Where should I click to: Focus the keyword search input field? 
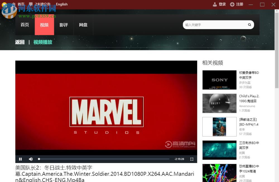[215, 25]
